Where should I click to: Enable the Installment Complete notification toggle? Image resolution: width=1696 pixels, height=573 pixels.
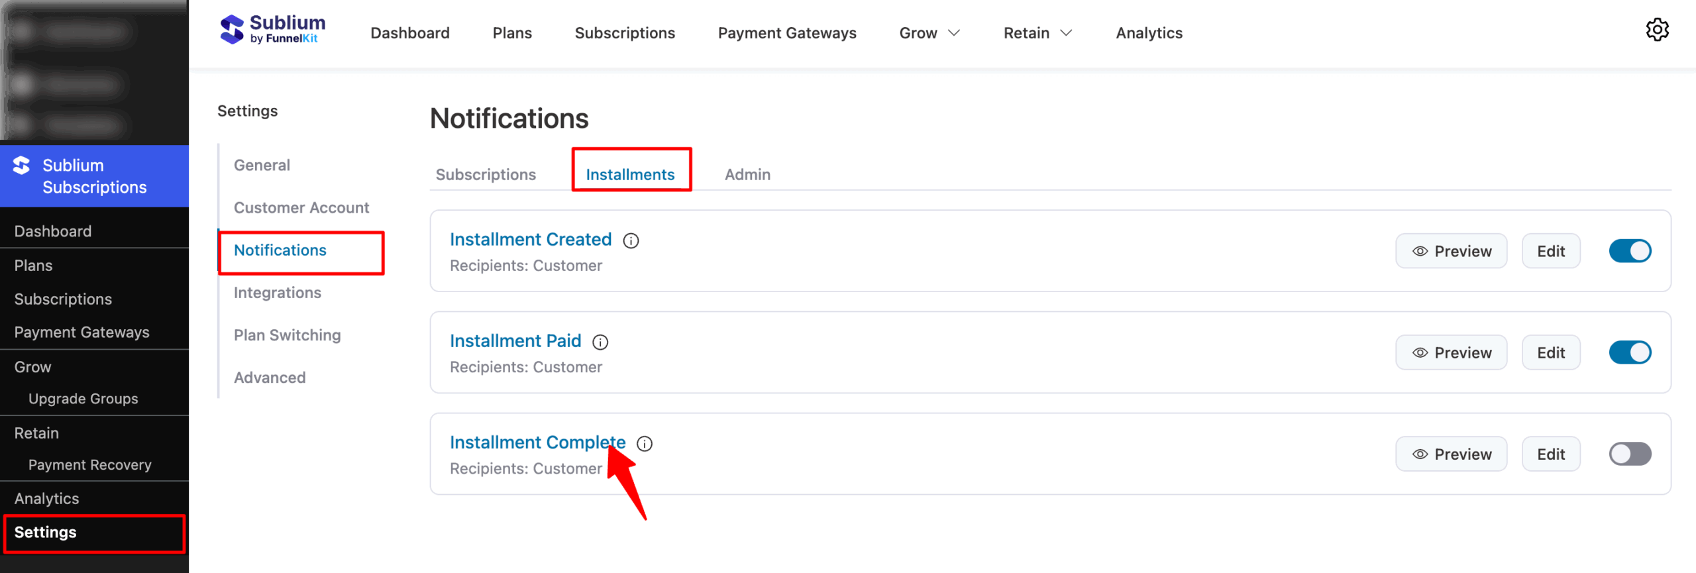[x=1630, y=454]
